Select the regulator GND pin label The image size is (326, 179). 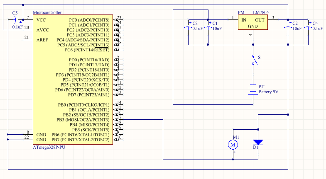[x=252, y=26]
